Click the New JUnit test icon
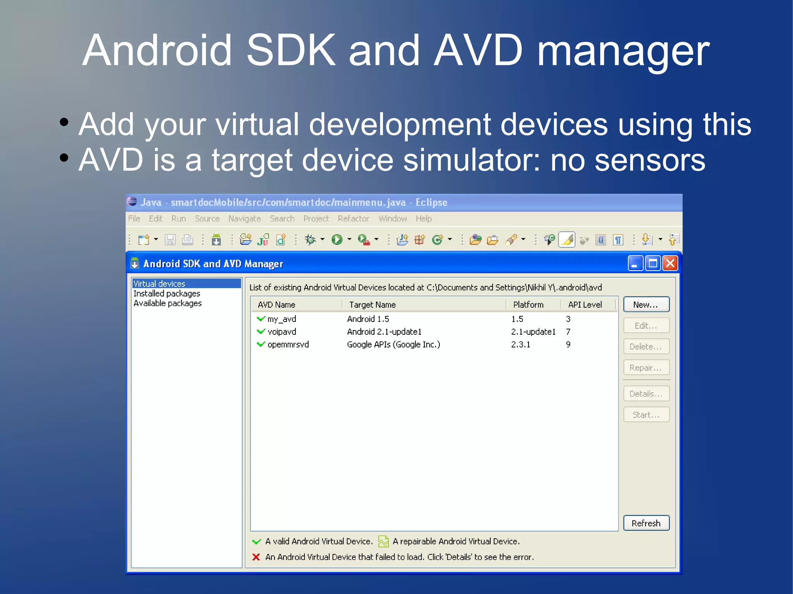793x594 pixels. (x=263, y=240)
